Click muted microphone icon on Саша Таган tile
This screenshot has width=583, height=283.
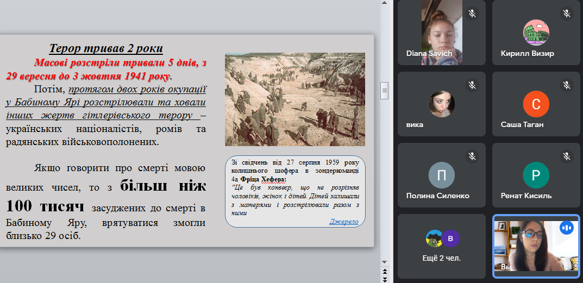[x=567, y=85]
